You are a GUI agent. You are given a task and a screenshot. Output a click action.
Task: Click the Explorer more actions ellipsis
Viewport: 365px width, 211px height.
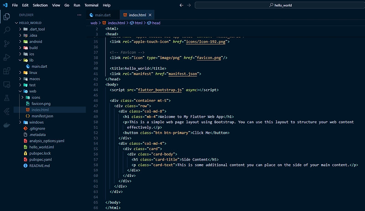pos(79,15)
